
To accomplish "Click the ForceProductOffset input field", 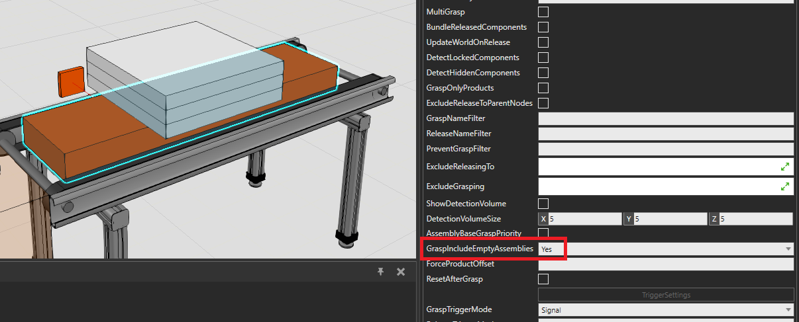I will pyautogui.click(x=665, y=264).
